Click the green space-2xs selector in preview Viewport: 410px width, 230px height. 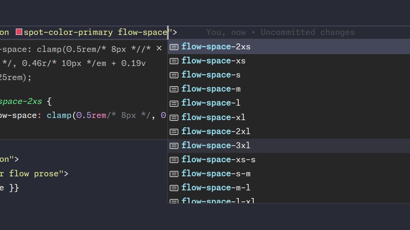coord(21,101)
